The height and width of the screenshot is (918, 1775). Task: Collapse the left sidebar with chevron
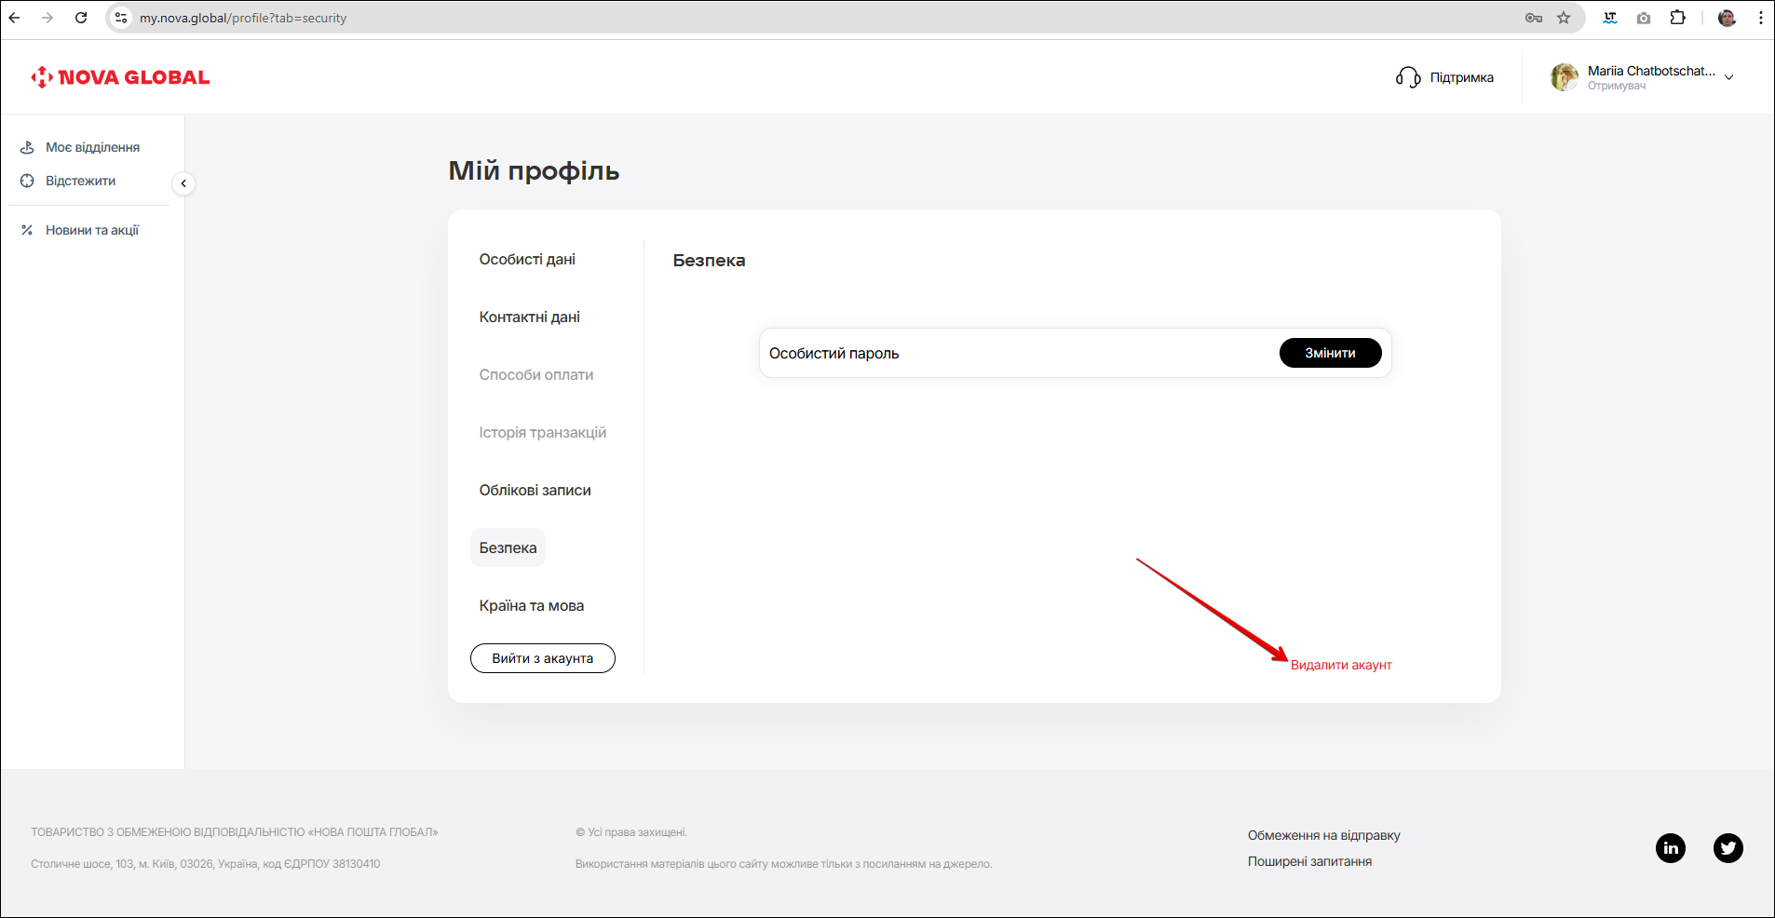coord(183,183)
